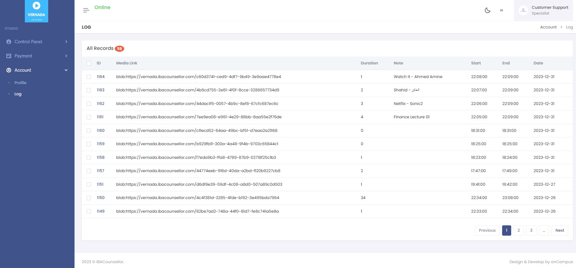Viewport: 576px width, 268px height.
Task: Collapse the Account menu chevron
Action: pyautogui.click(x=66, y=70)
